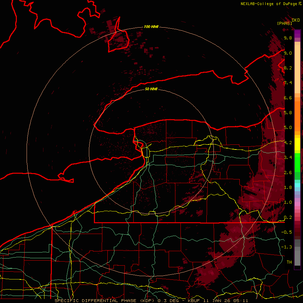Click the orange segment of the color bar
This screenshot has height=303, width=303.
(x=297, y=116)
